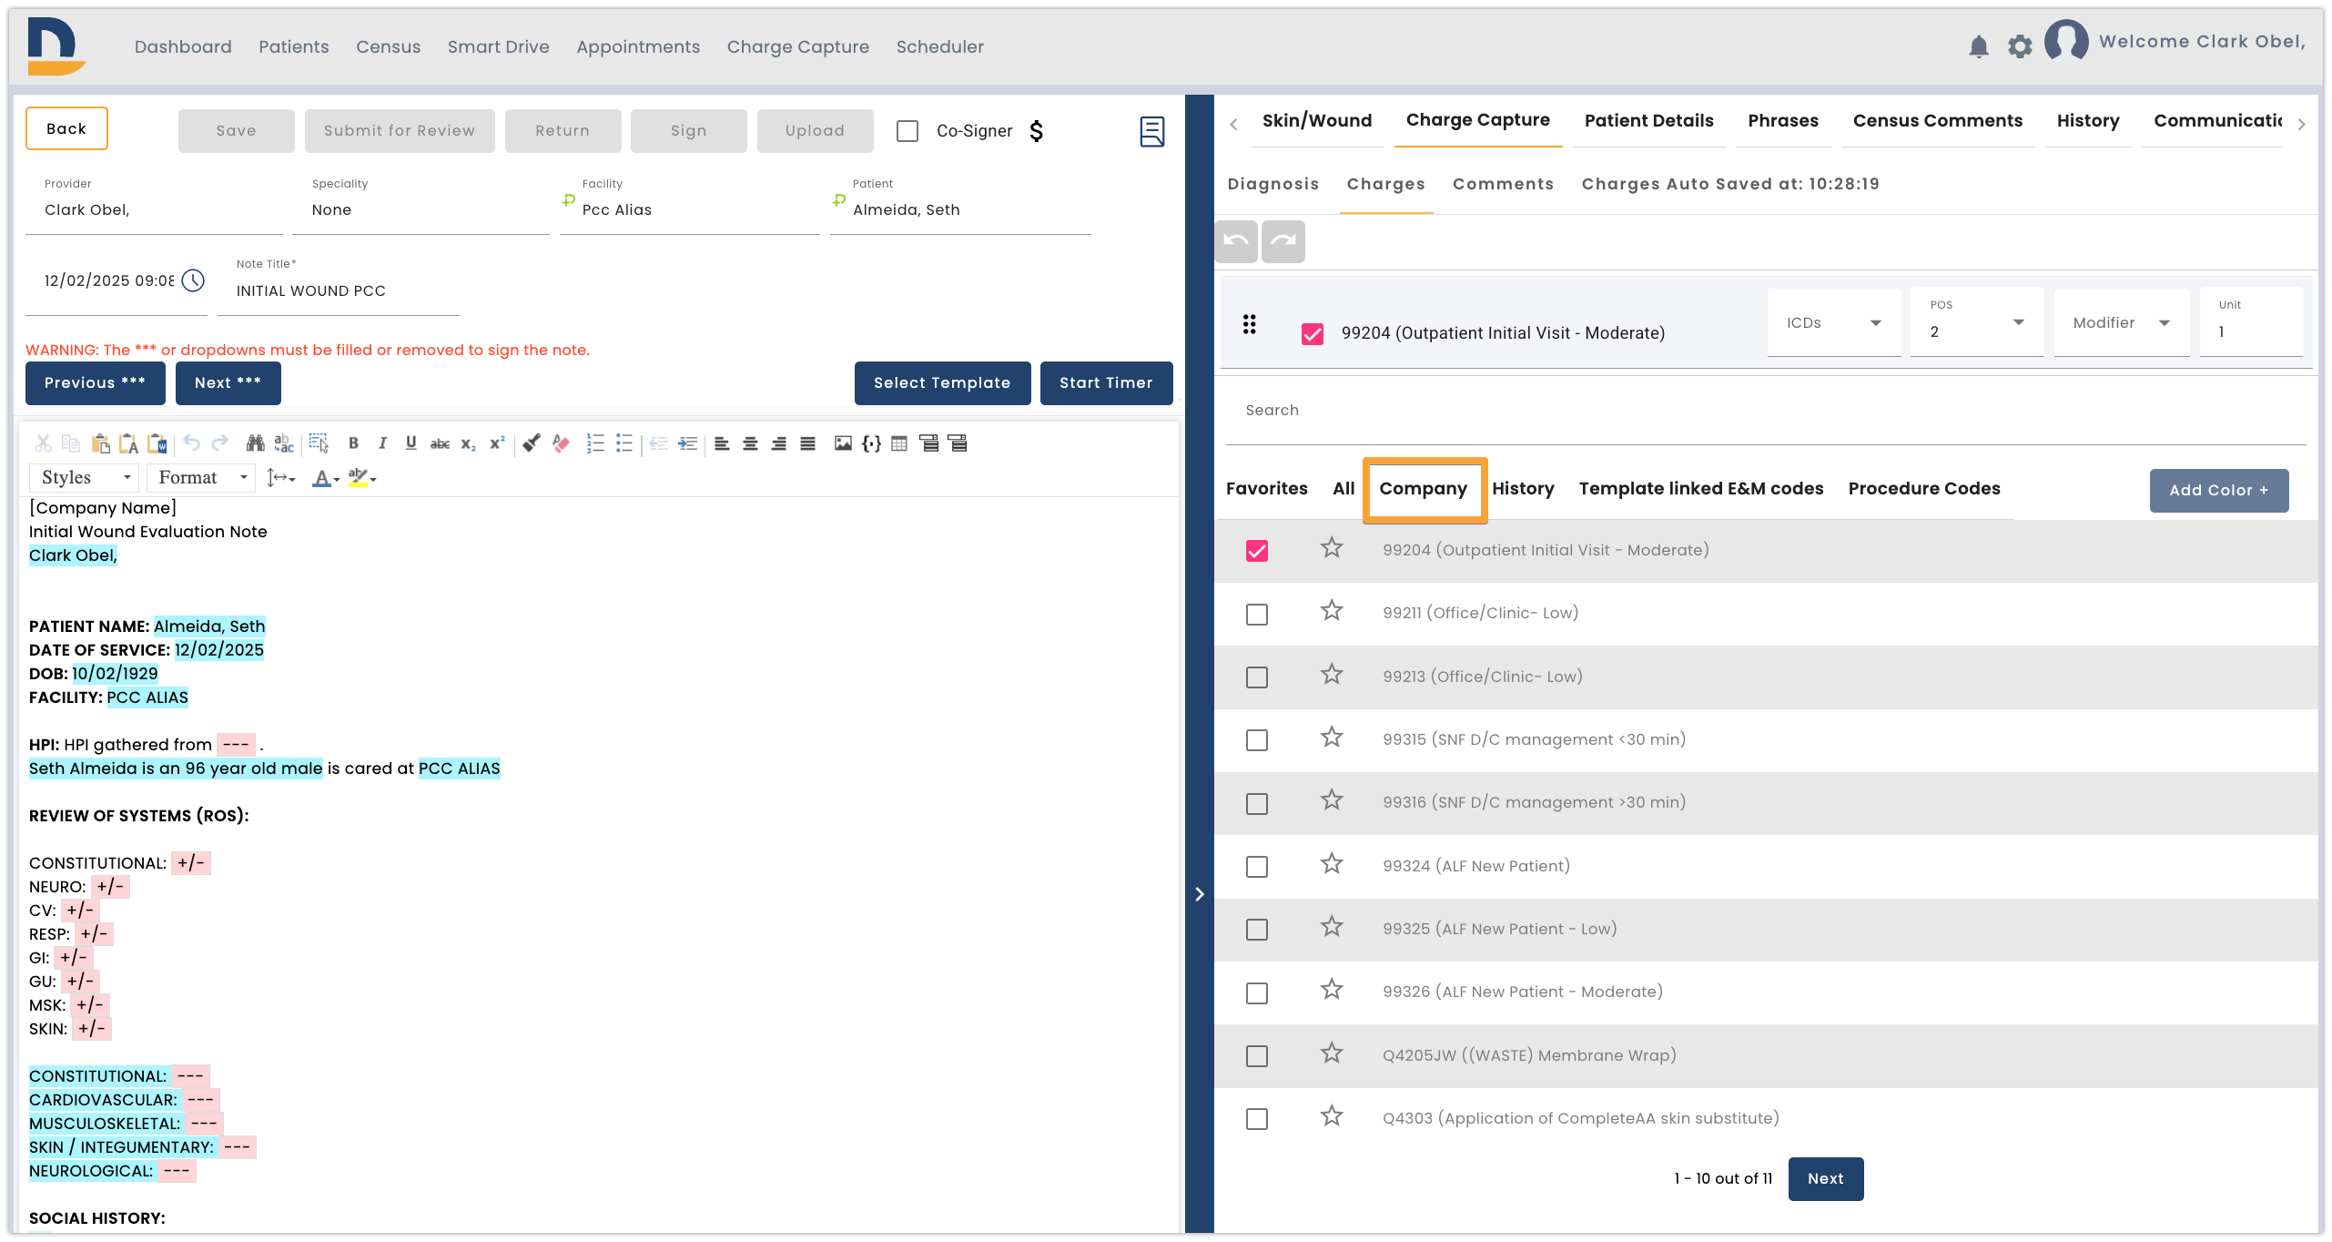The height and width of the screenshot is (1242, 2332).
Task: Toggle bold formatting
Action: click(x=353, y=443)
